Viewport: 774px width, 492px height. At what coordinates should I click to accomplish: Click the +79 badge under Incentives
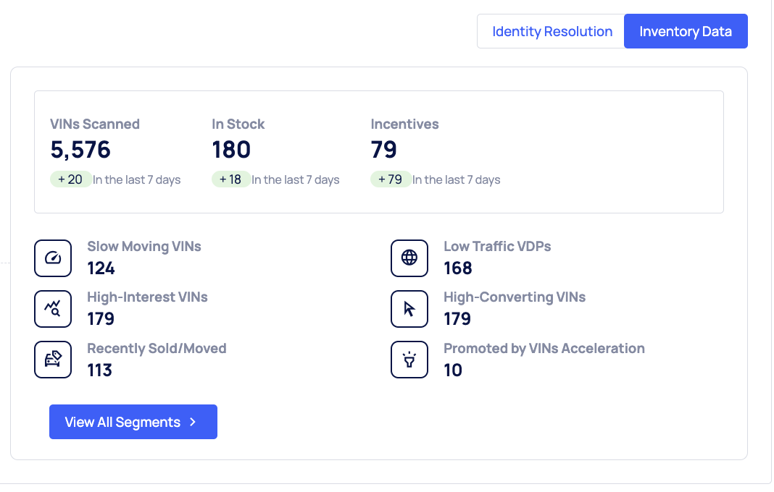pos(390,179)
